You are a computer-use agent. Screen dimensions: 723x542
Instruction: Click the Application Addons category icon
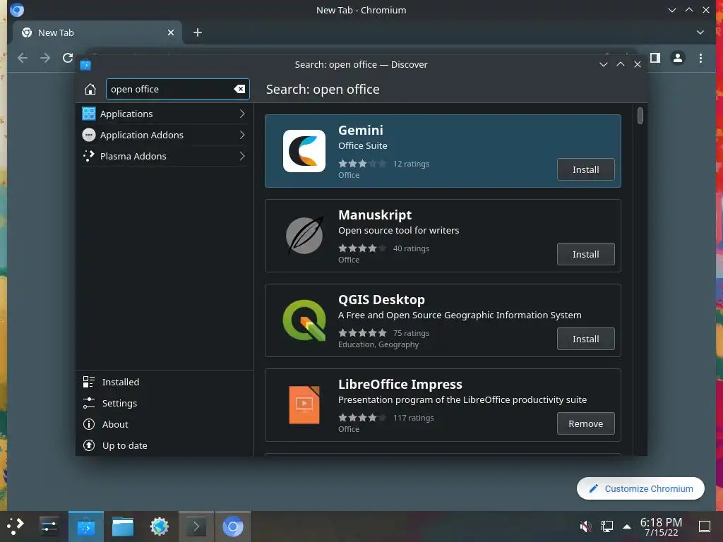(x=88, y=135)
